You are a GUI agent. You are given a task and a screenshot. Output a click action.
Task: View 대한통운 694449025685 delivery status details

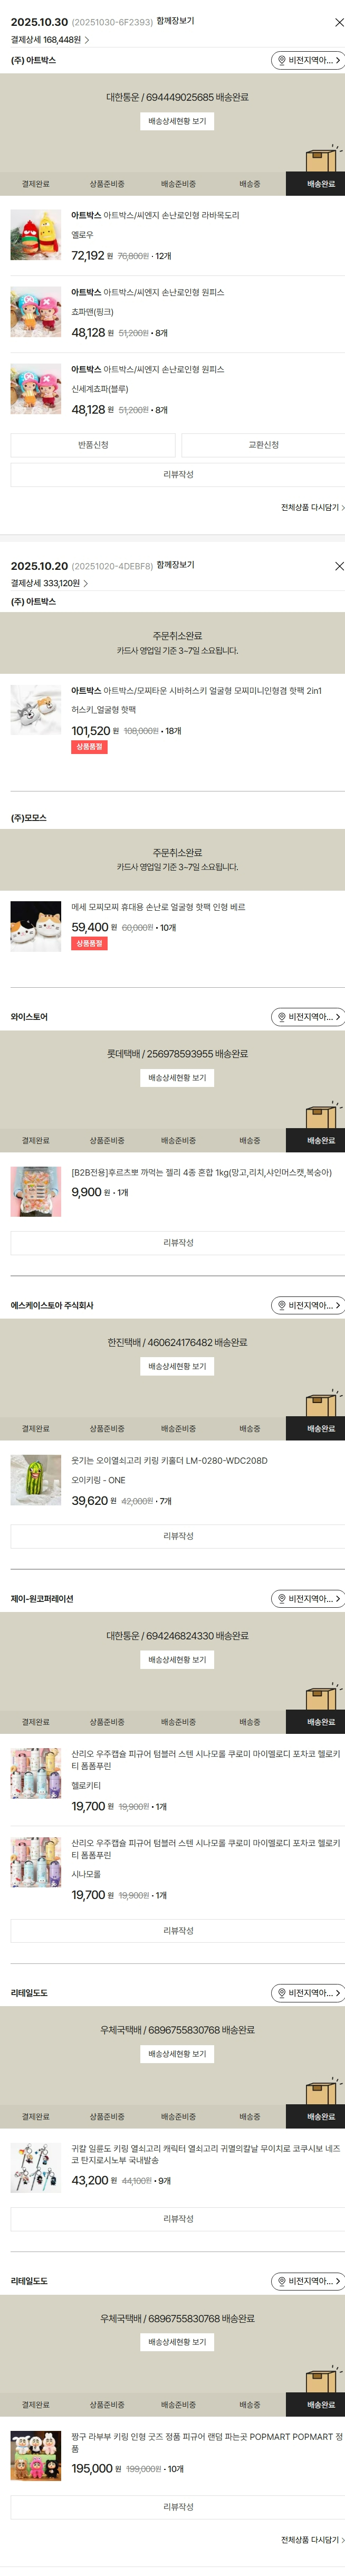(x=177, y=121)
